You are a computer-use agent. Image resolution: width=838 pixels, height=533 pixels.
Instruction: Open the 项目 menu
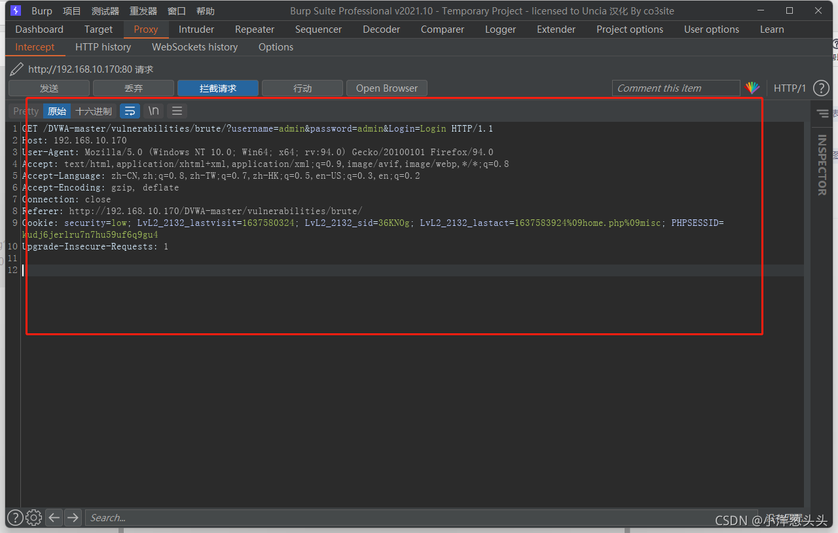72,10
